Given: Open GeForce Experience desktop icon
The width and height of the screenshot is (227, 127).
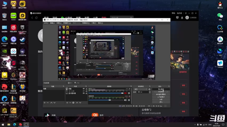Looking at the screenshot, I should 5,54.
